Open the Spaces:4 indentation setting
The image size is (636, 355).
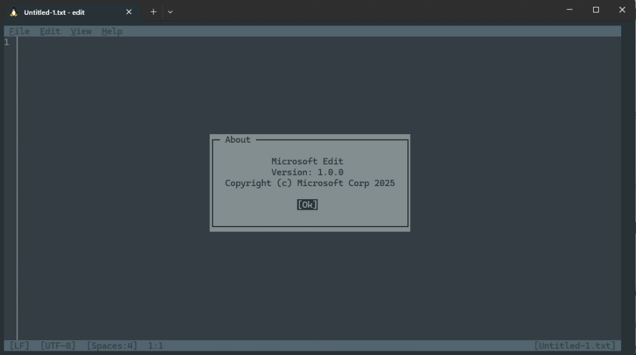point(112,346)
